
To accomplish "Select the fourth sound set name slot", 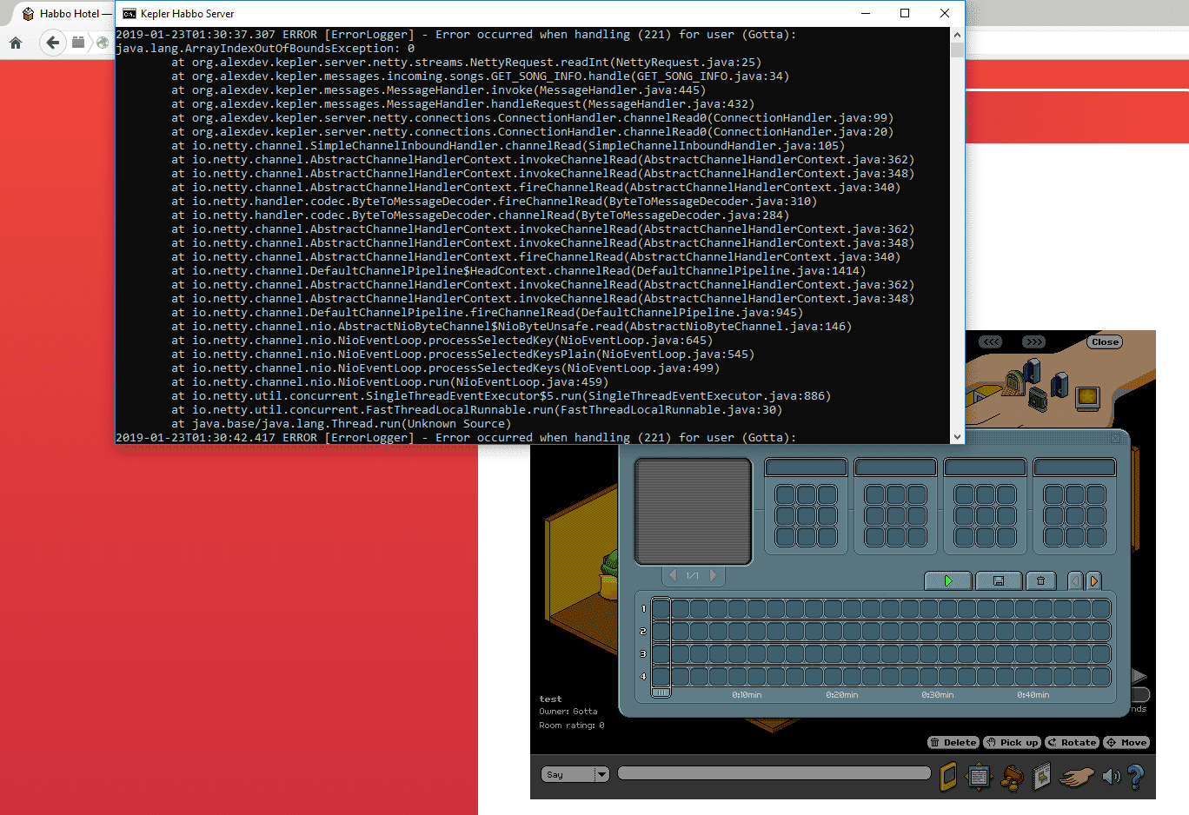I will click(1074, 467).
